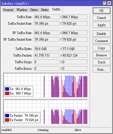Image resolution: width=113 pixels, height=134 pixels.
Task: Click the Tx/Rx Packets label
Action: coord(23,55)
